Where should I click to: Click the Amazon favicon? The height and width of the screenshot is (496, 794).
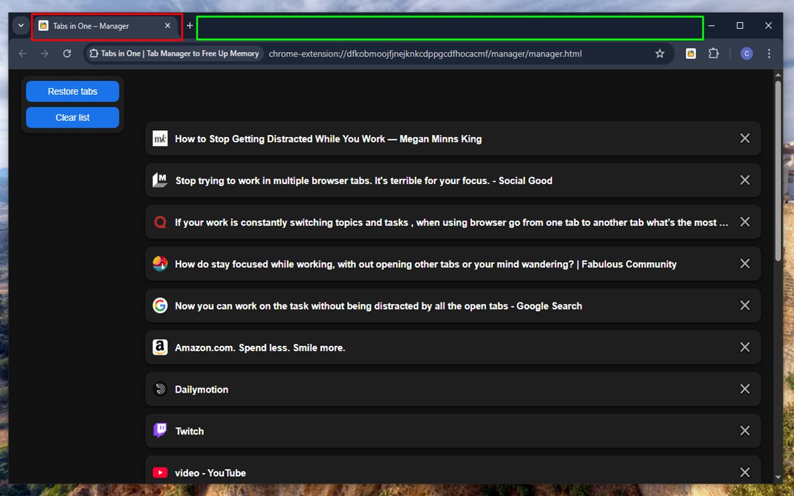tap(160, 347)
